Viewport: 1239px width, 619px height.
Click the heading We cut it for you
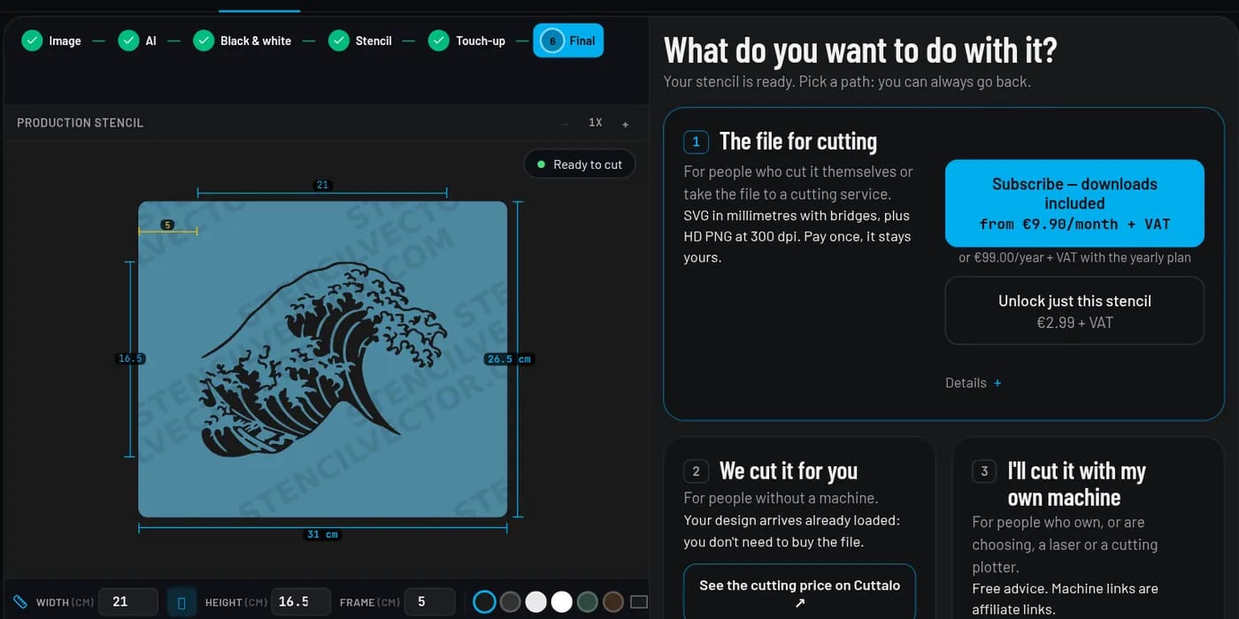tap(789, 470)
